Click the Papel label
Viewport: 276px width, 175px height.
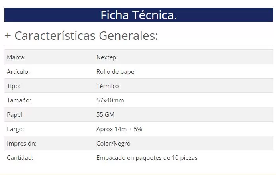click(x=15, y=115)
